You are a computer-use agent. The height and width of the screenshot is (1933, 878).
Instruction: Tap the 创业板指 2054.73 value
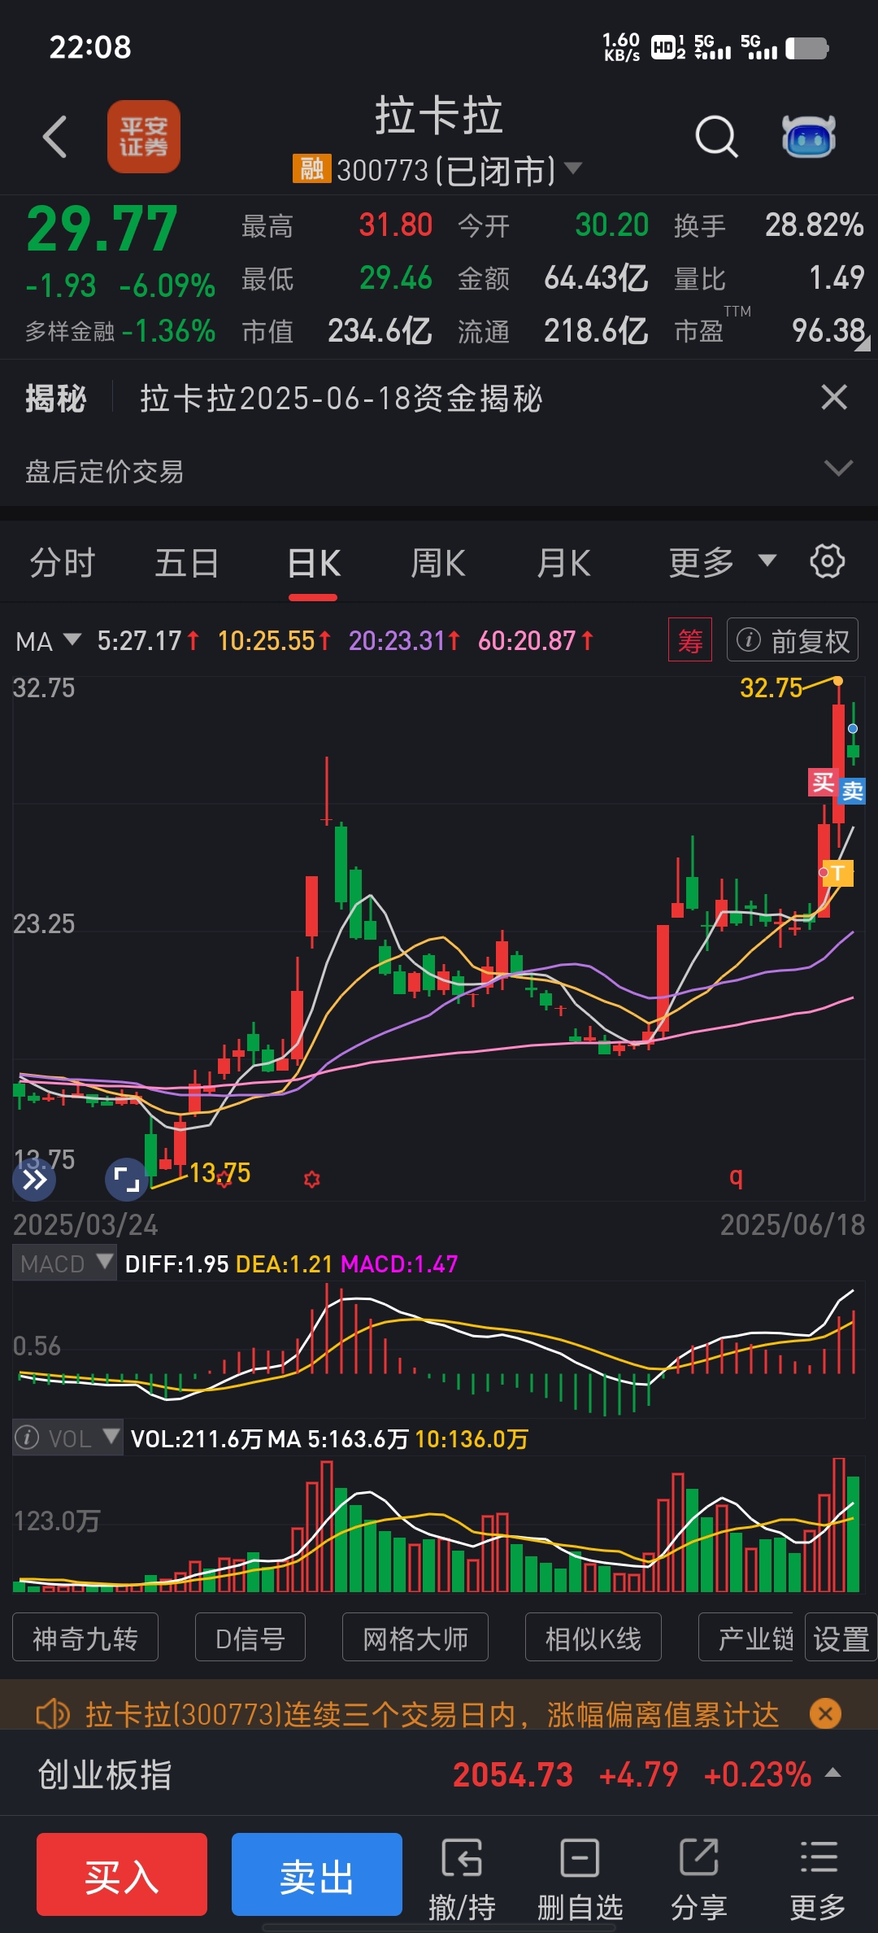pos(513,1774)
